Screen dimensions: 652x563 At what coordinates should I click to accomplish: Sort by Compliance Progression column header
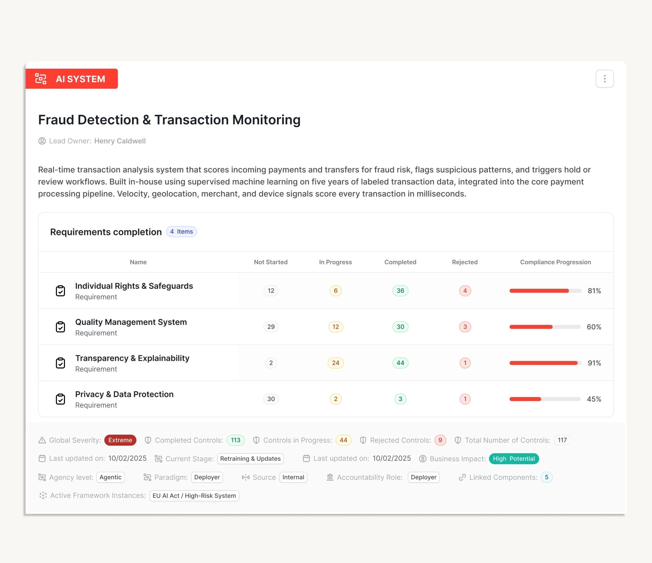click(x=555, y=262)
